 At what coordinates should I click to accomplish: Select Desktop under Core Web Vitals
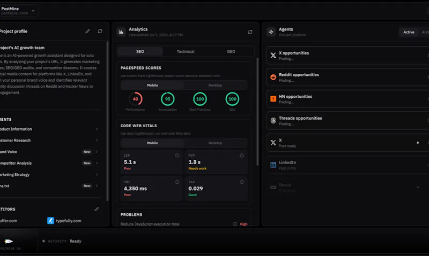point(216,143)
